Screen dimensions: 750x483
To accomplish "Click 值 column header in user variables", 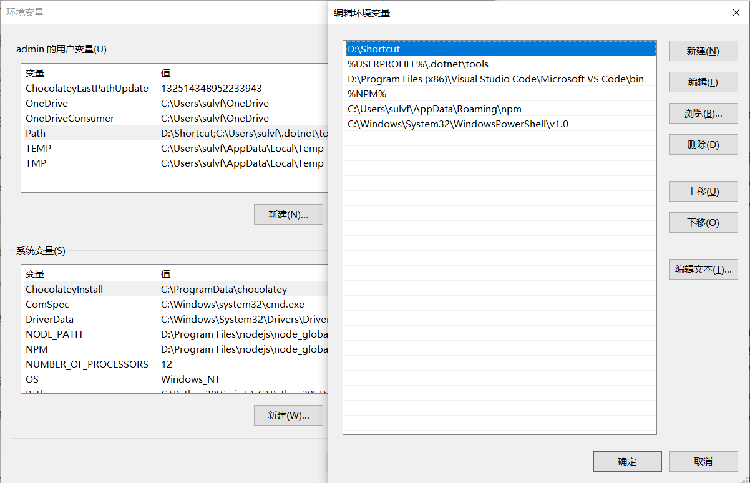I will click(x=243, y=72).
